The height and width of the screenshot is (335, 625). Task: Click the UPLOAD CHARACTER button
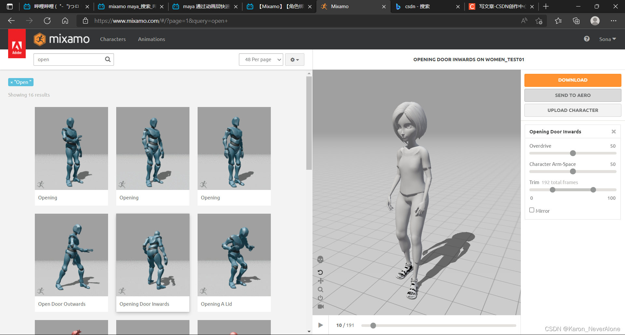573,110
